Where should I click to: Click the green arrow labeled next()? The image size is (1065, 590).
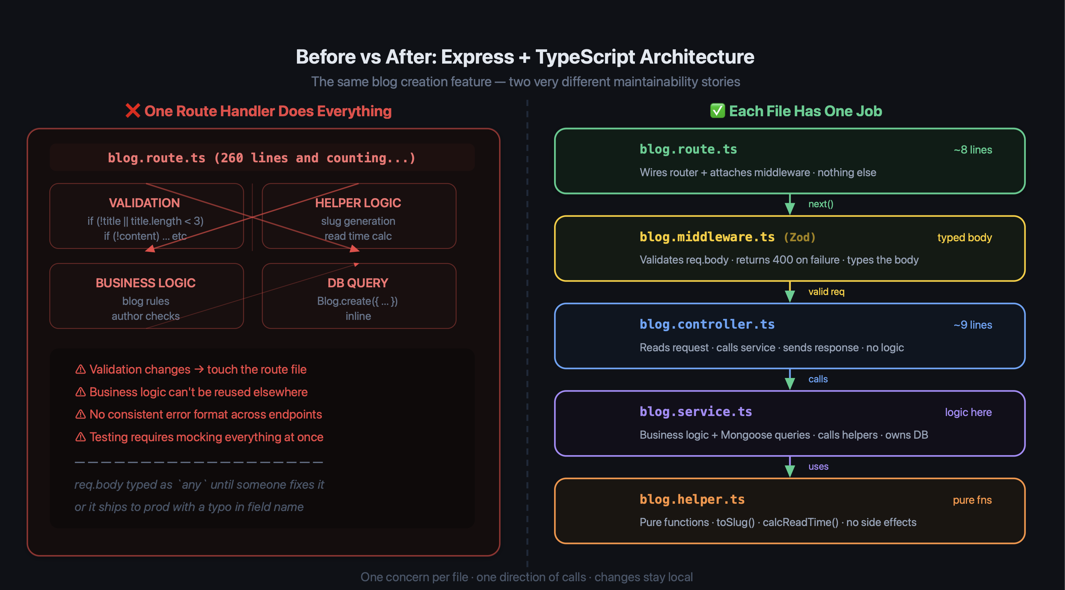point(790,204)
